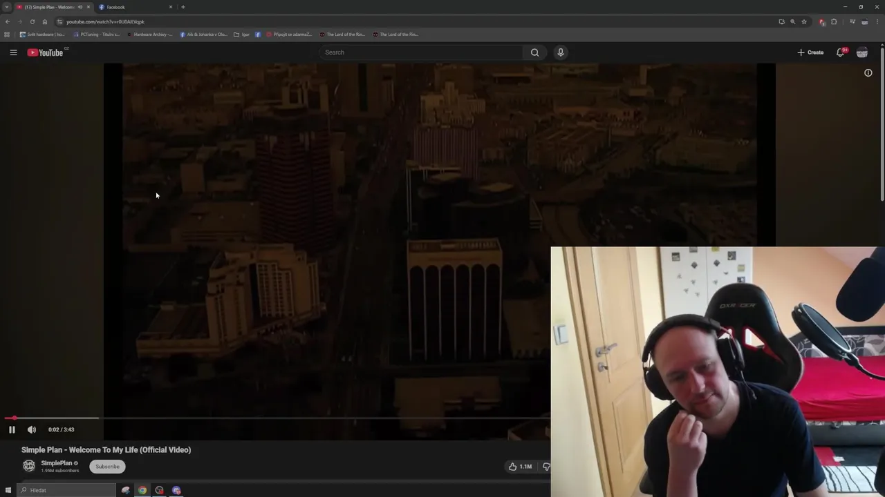Expand the Igor bookmarks folder

[x=241, y=35]
